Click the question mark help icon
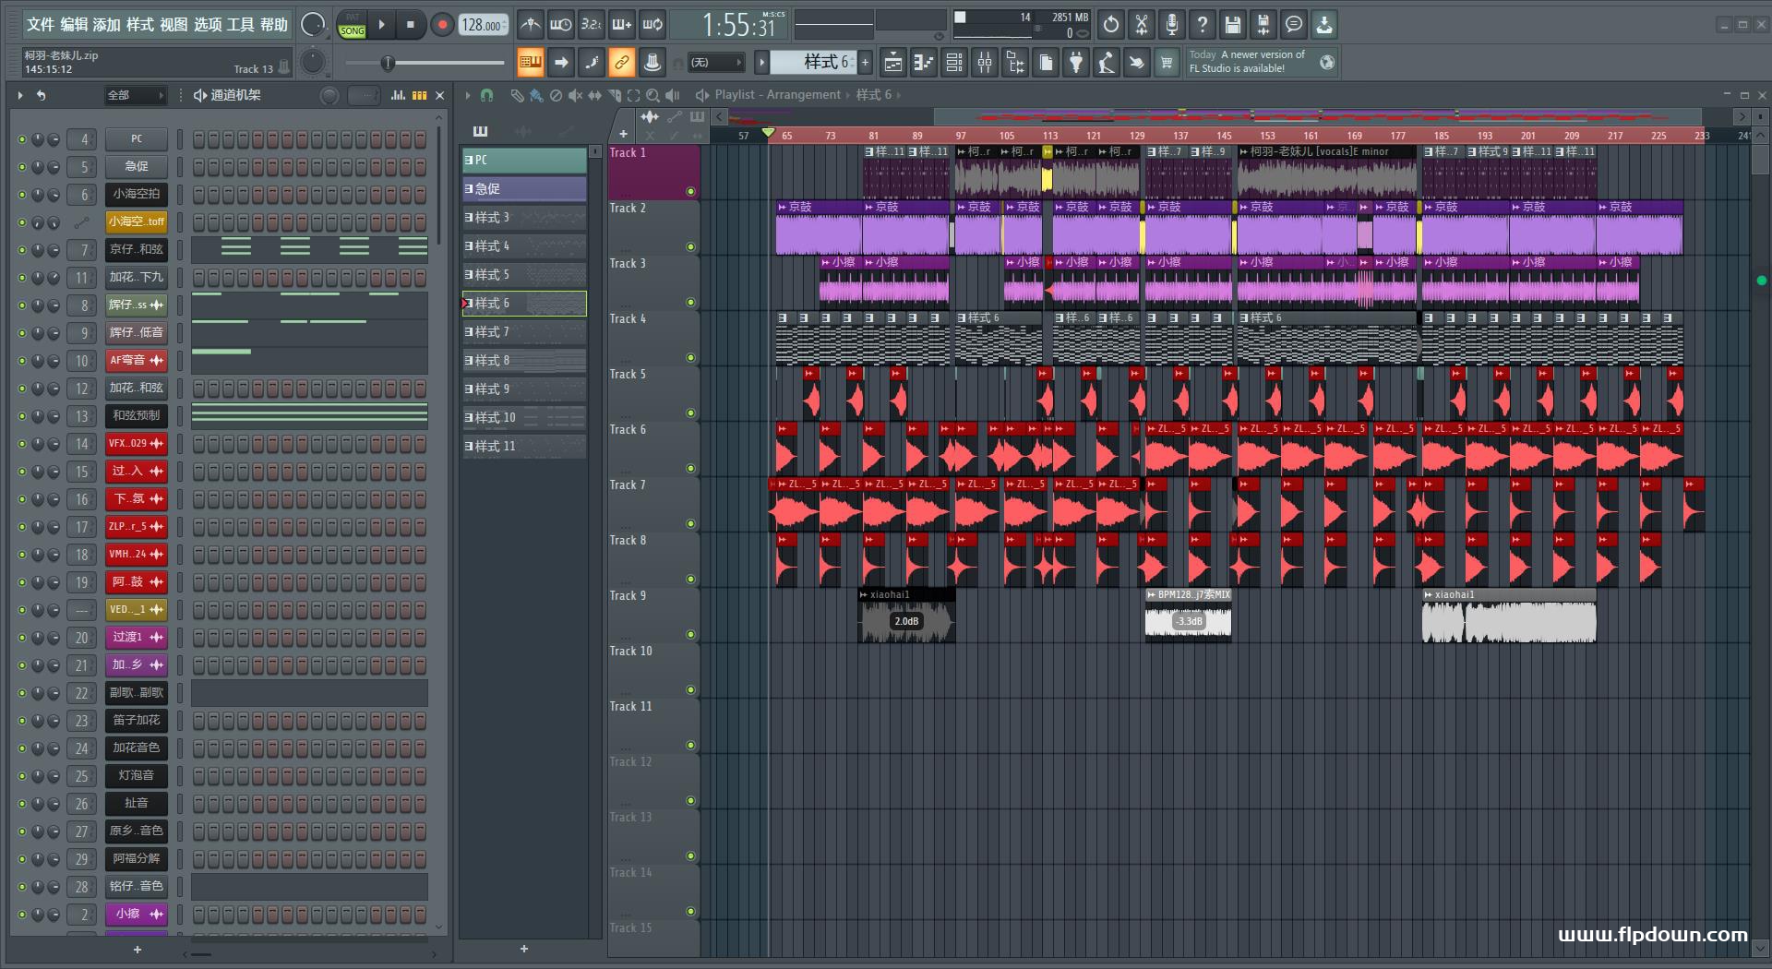Image resolution: width=1772 pixels, height=969 pixels. (1203, 25)
